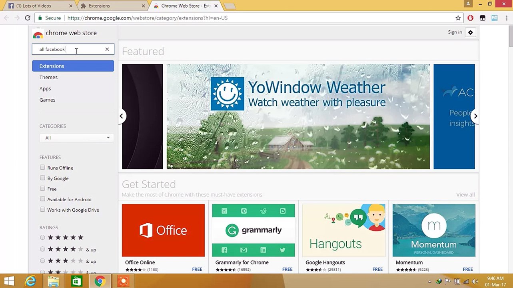
Task: Open the black tab-manager extension icon
Action: 483,18
